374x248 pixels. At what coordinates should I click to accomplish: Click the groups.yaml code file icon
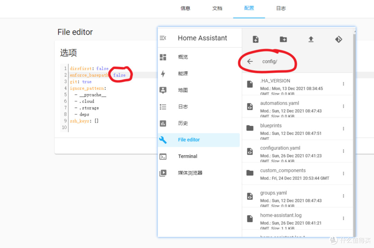point(250,196)
